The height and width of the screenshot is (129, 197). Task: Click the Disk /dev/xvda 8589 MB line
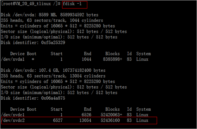[50, 15]
